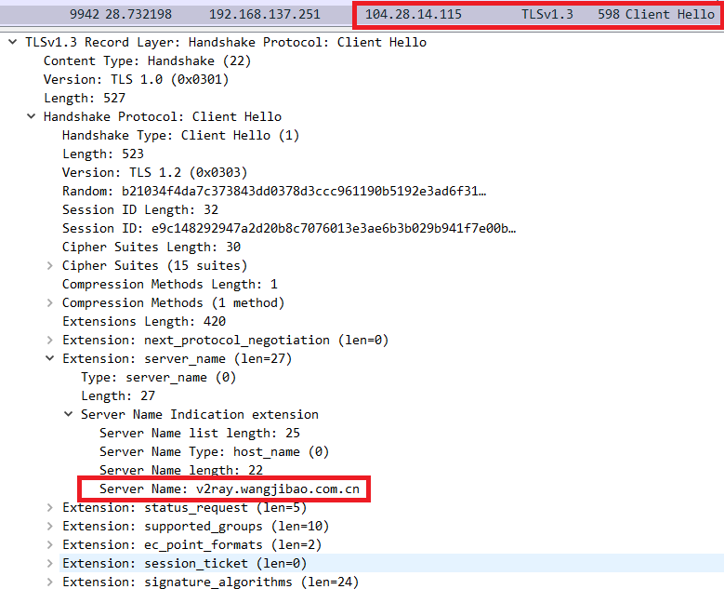
Task: Click the source address 192.168.137.251
Action: pyautogui.click(x=265, y=14)
